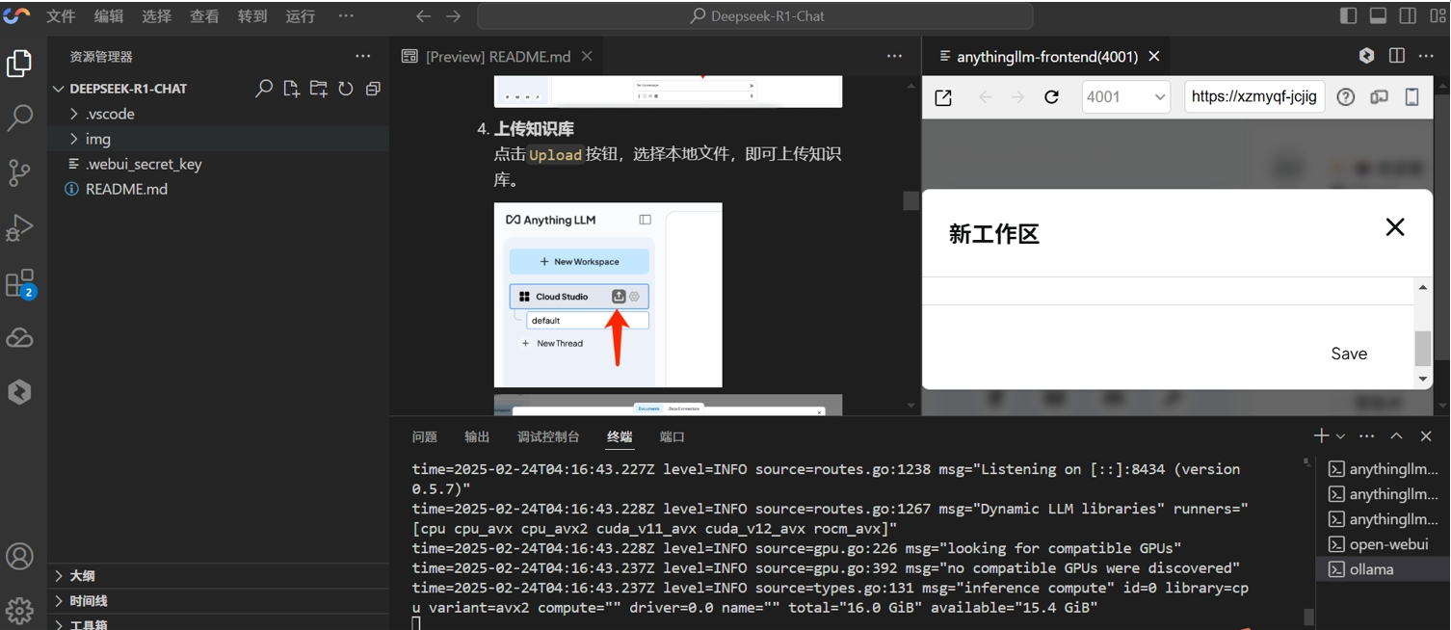Open the 运行 menu
This screenshot has height=630, width=1451.
[x=301, y=16]
